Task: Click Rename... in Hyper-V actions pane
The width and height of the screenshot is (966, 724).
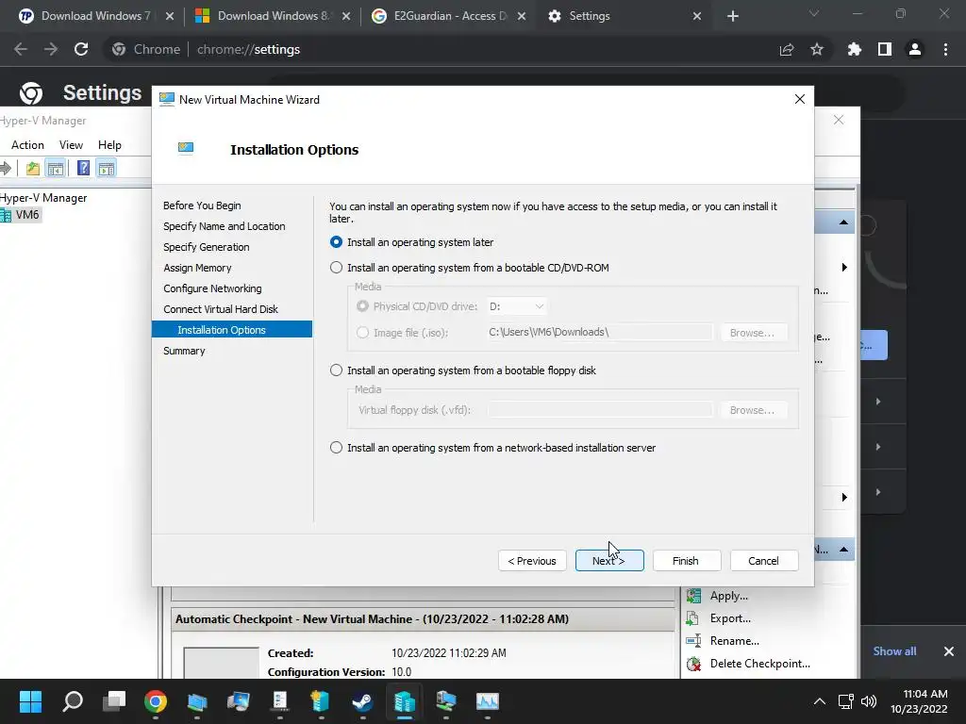Action: (x=734, y=641)
